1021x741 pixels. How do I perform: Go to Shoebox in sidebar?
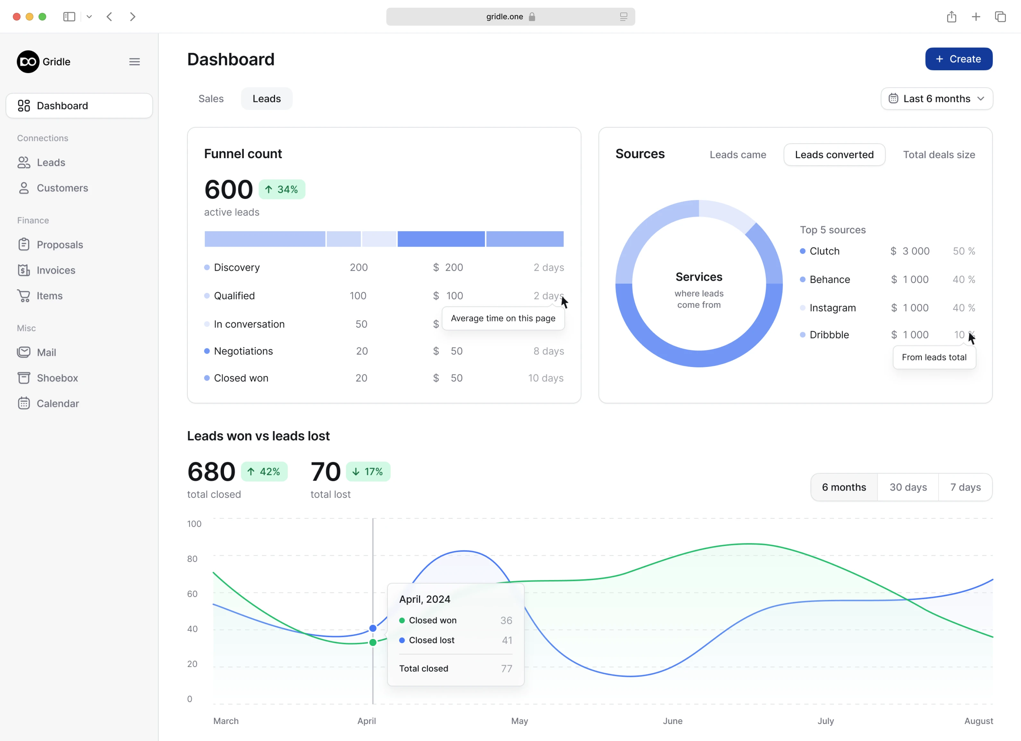(57, 378)
